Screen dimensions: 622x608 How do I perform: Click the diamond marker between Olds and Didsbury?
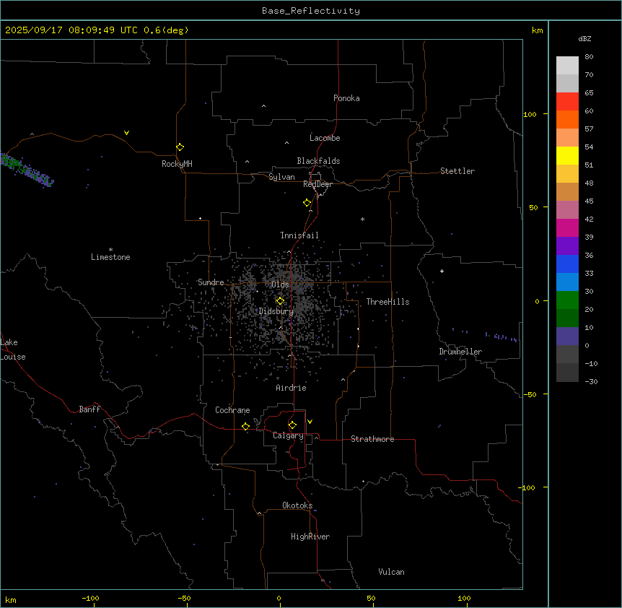(x=280, y=301)
